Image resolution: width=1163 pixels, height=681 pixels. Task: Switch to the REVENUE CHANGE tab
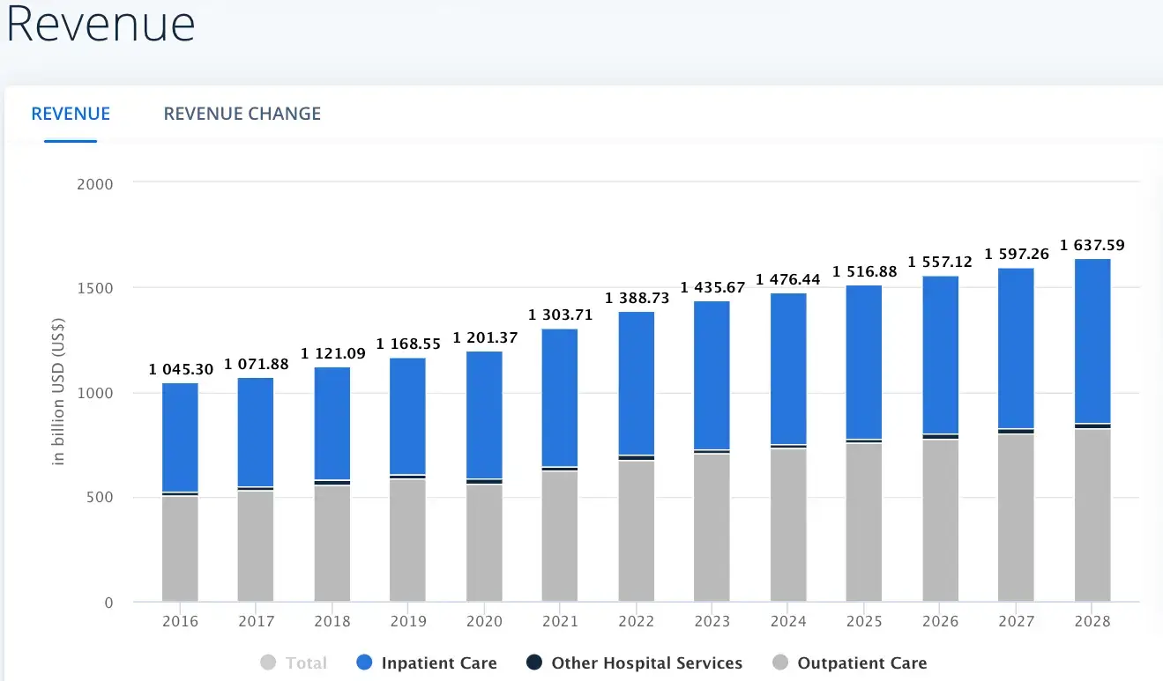click(x=242, y=114)
